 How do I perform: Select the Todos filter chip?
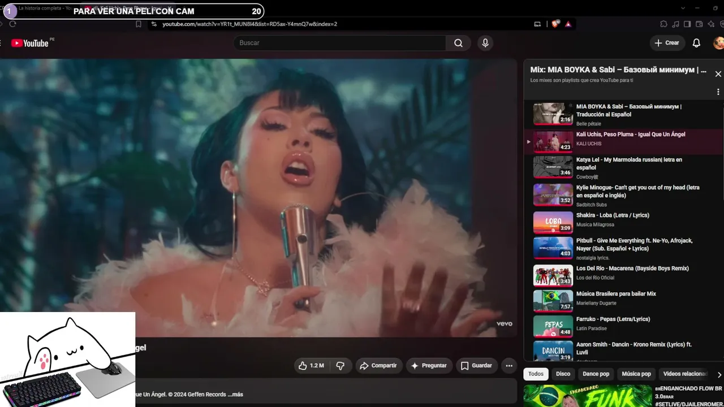536,374
